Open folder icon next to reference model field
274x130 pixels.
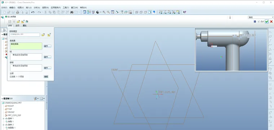tap(43, 35)
